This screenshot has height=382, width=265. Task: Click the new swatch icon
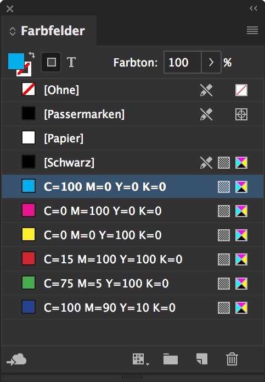tap(202, 359)
